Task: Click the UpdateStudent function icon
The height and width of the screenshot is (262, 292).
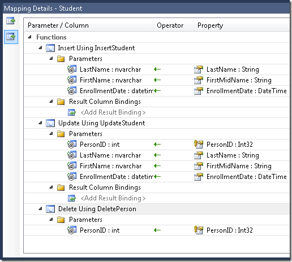Action: point(50,123)
